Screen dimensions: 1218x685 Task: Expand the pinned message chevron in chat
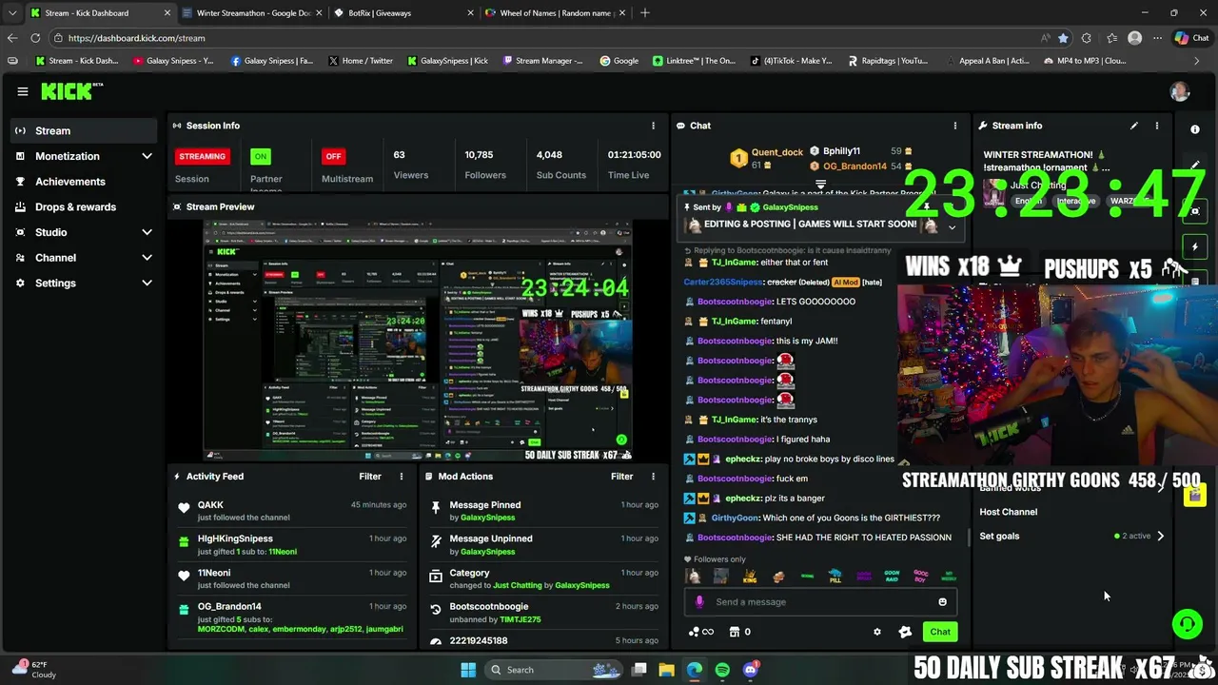point(952,227)
